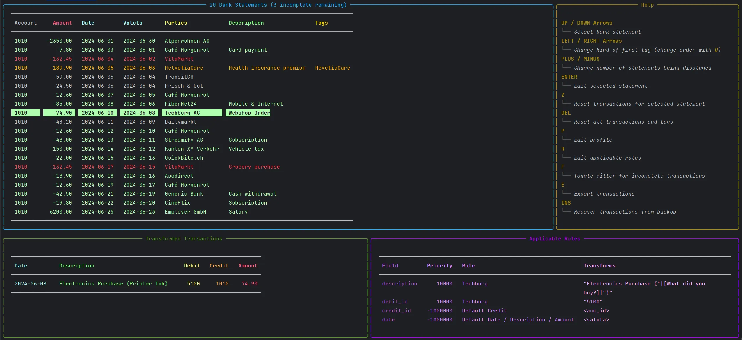Click the Transforms column header

click(599, 266)
